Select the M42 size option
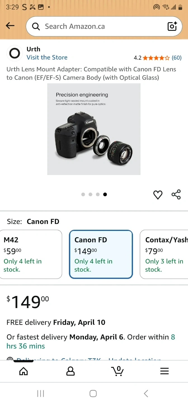The width and height of the screenshot is (188, 404). 31,254
